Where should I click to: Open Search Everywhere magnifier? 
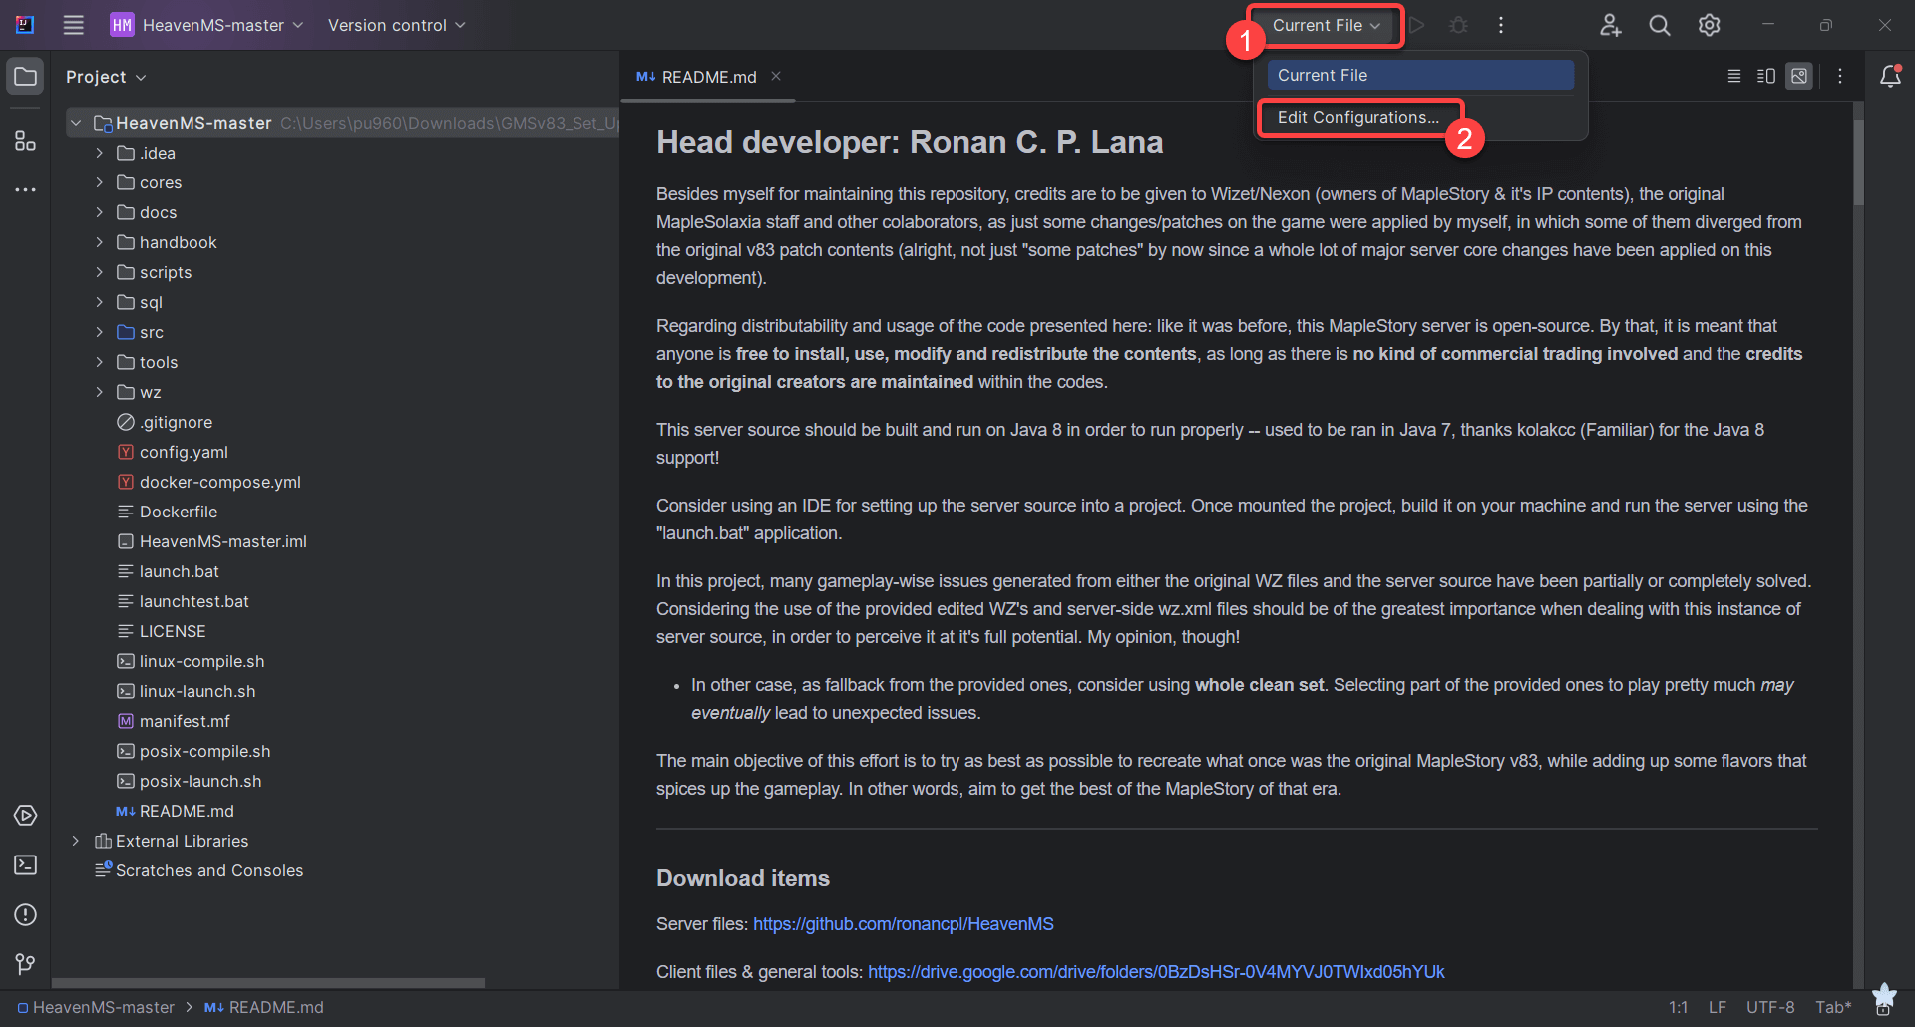pyautogui.click(x=1660, y=25)
